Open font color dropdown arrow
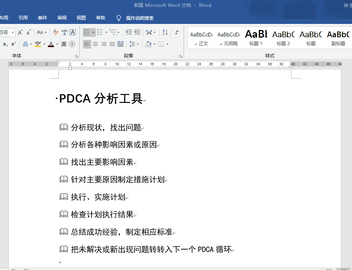Viewport: 352px width, 270px height. (57, 44)
